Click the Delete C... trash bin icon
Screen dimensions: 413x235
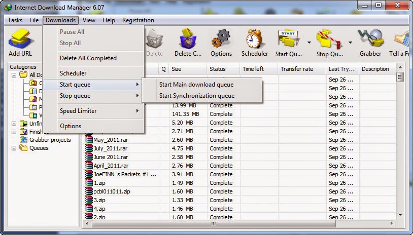point(188,38)
